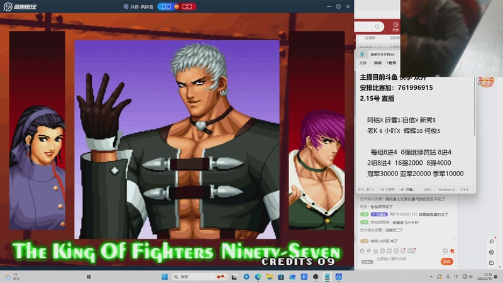Open the 编辑 menu in notepad
The image size is (503, 283).
click(x=378, y=63)
